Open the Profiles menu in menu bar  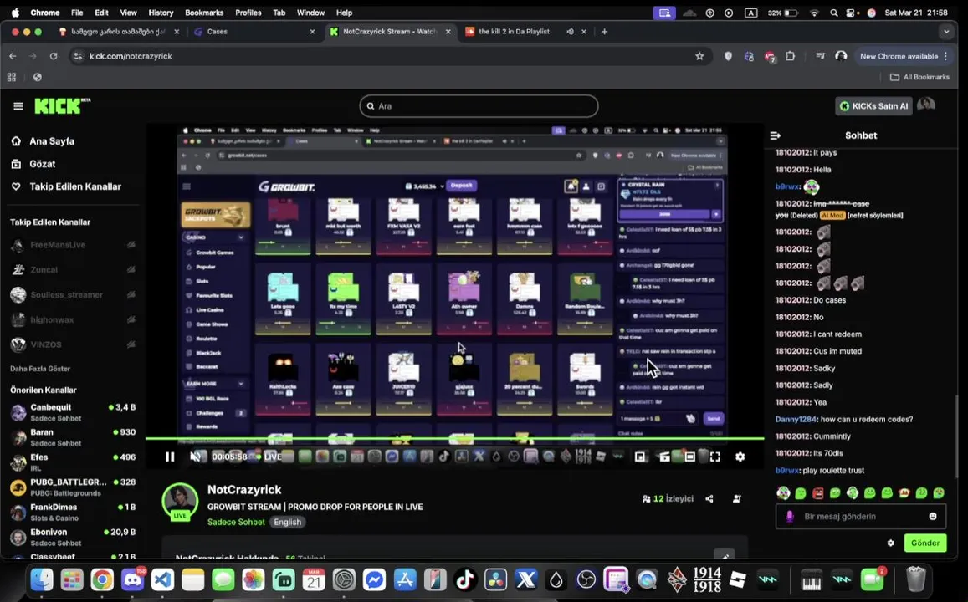[250, 13]
